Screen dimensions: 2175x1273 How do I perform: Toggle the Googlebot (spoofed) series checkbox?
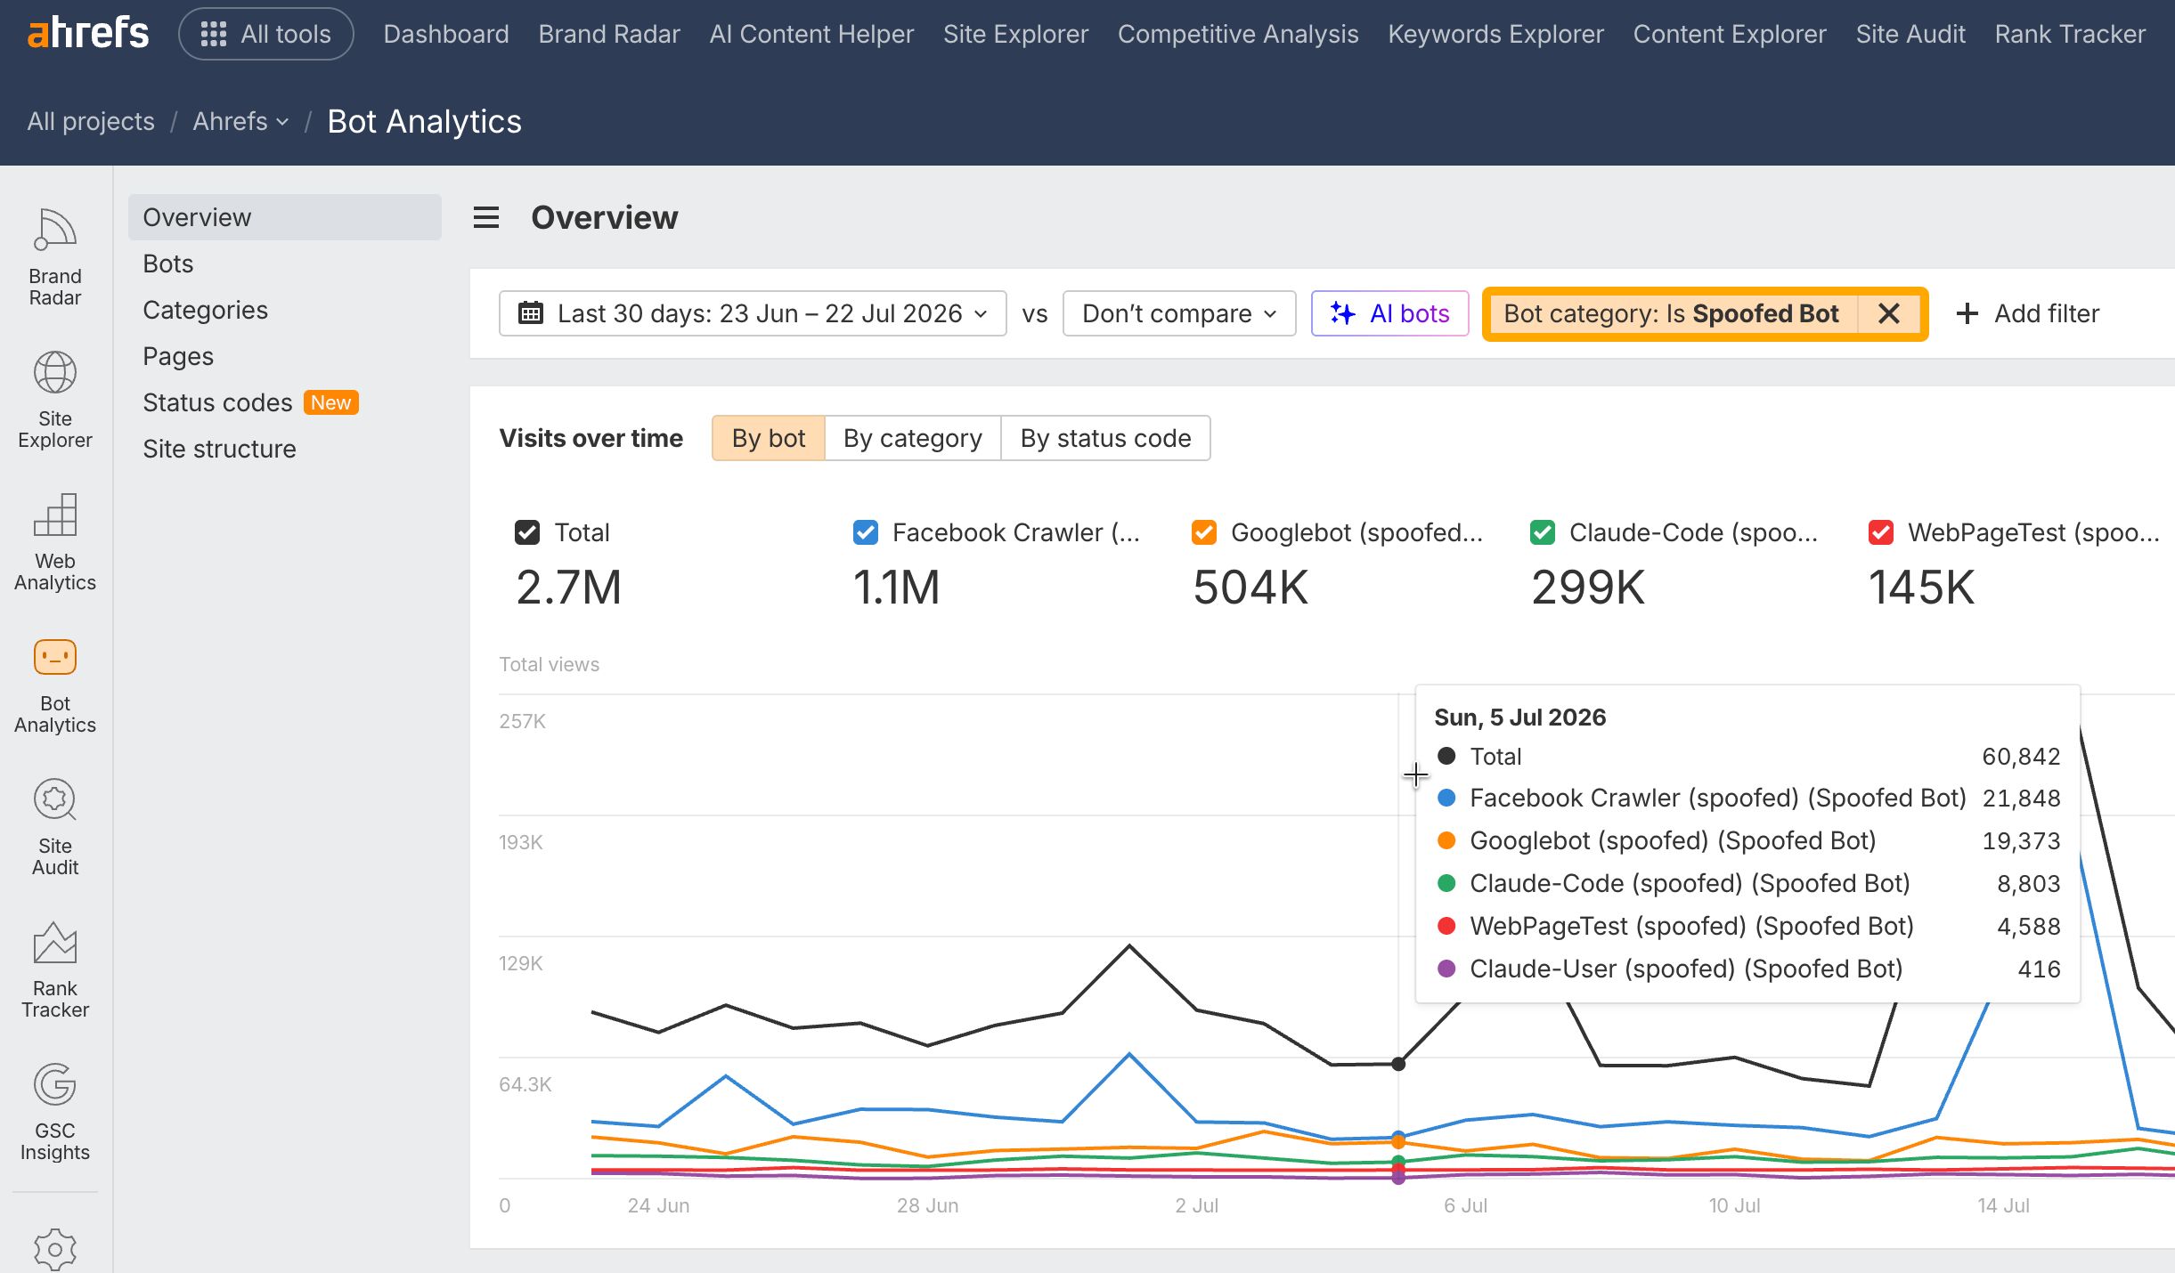pyautogui.click(x=1204, y=532)
